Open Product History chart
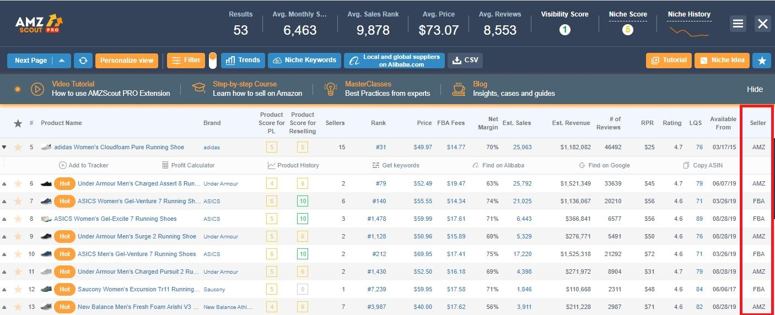 (x=293, y=165)
